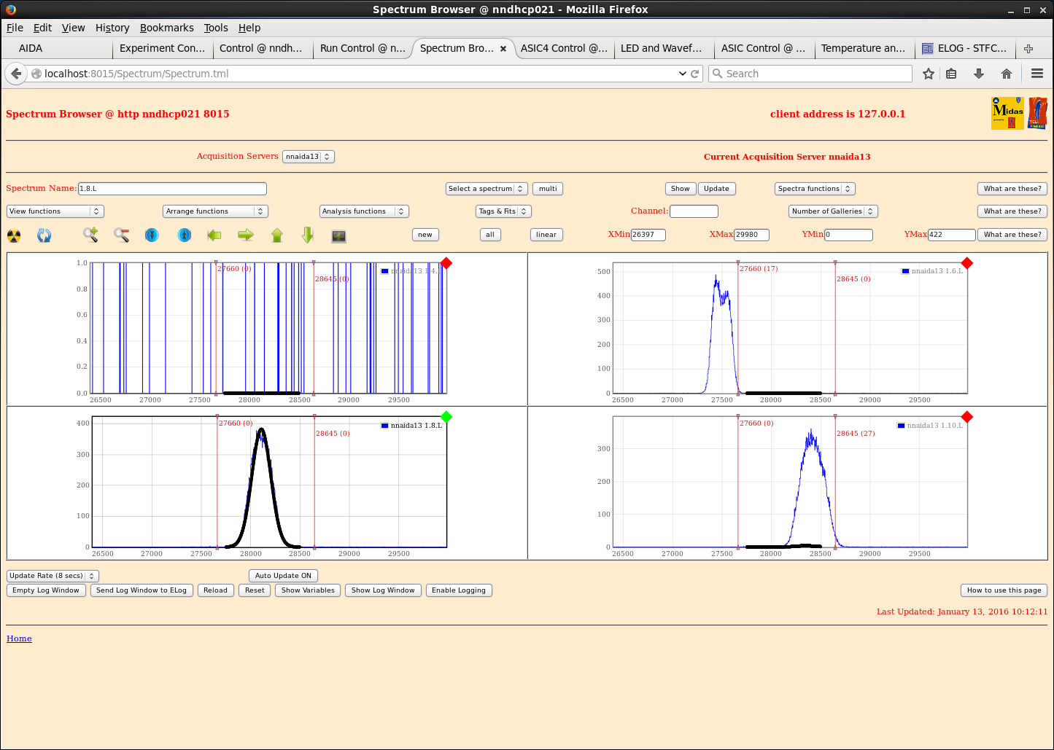Click the dark monitor display icon
The height and width of the screenshot is (750, 1054).
coord(338,236)
